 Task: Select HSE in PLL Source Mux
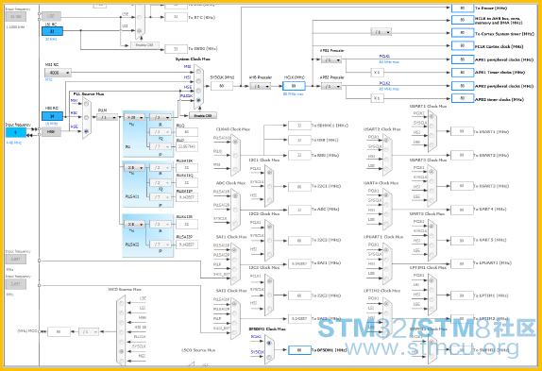pyautogui.click(x=86, y=131)
